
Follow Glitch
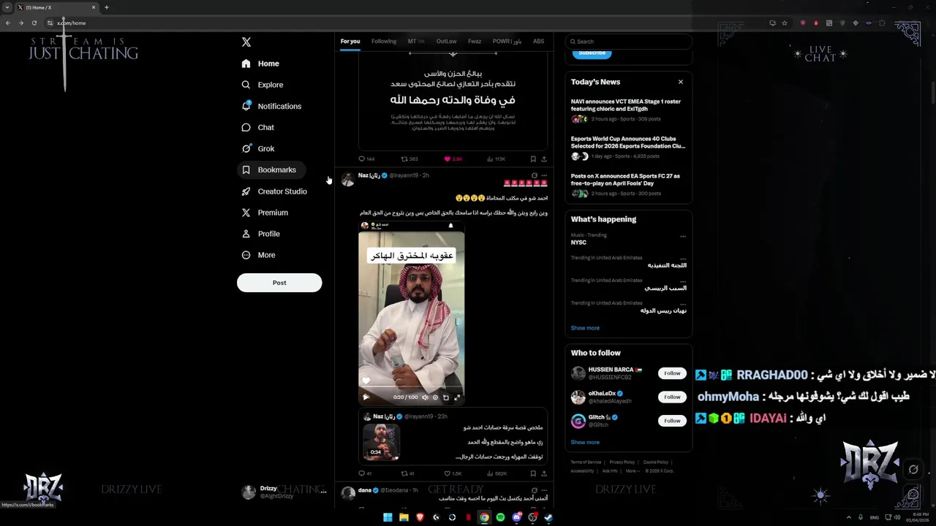(672, 421)
